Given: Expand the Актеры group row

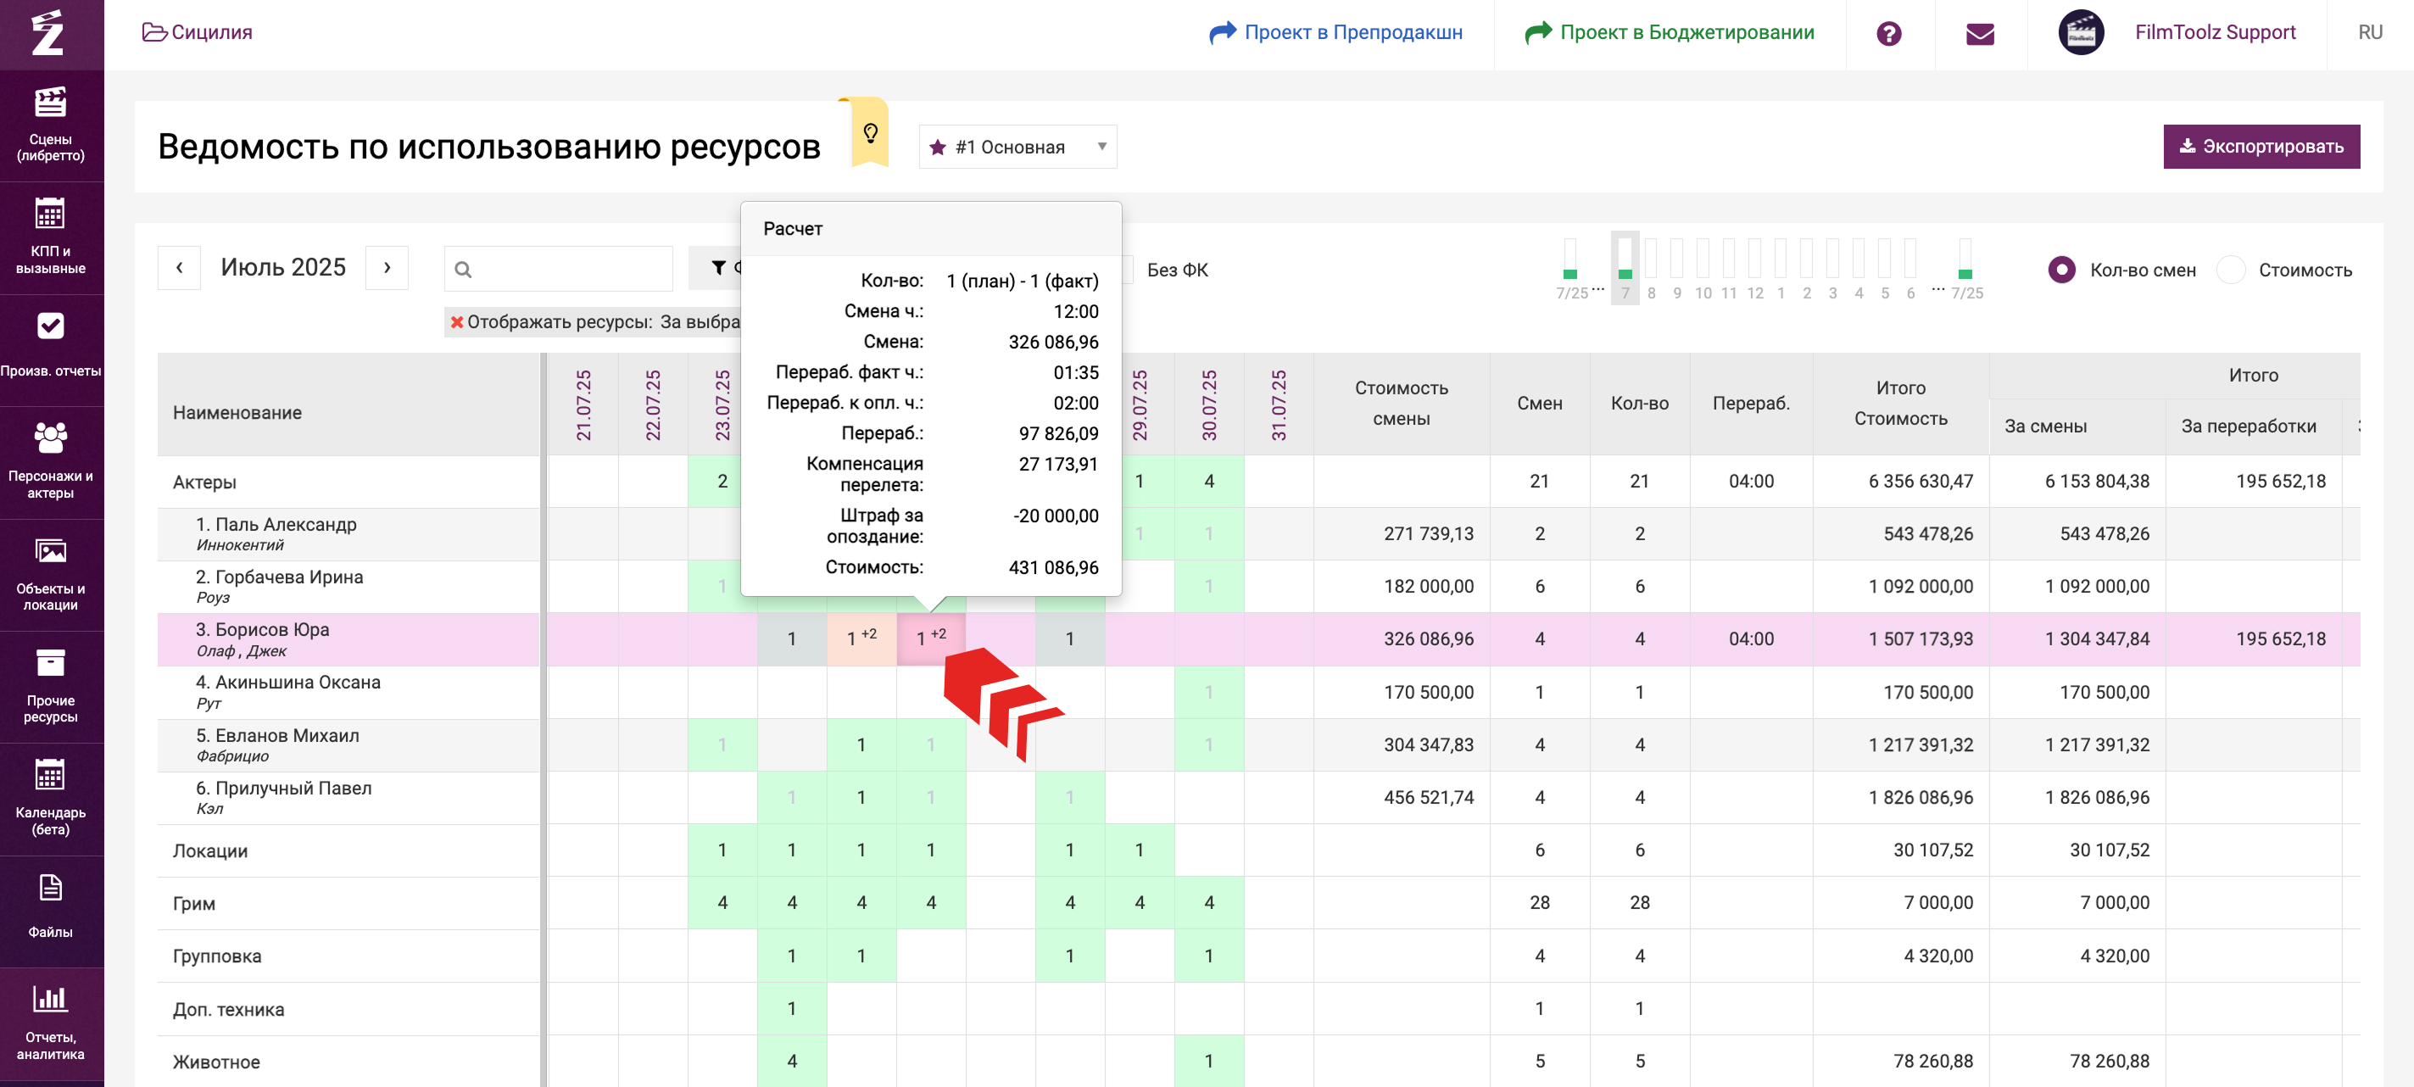Looking at the screenshot, I should point(204,482).
